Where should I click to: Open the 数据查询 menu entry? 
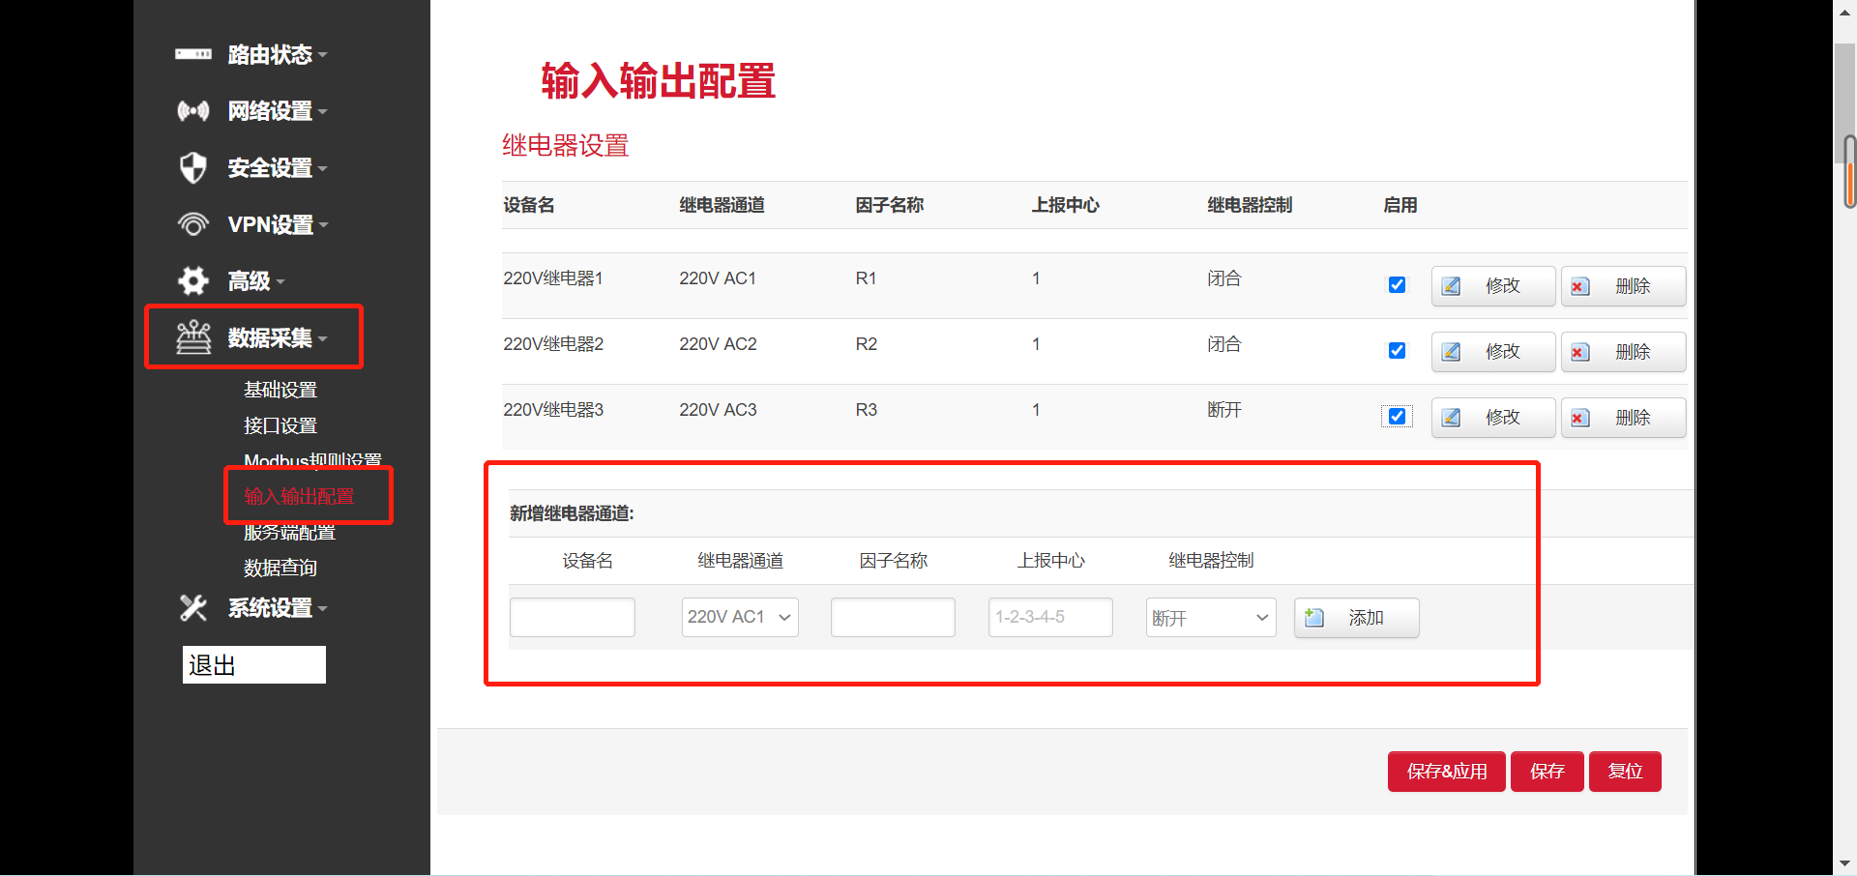pos(281,568)
